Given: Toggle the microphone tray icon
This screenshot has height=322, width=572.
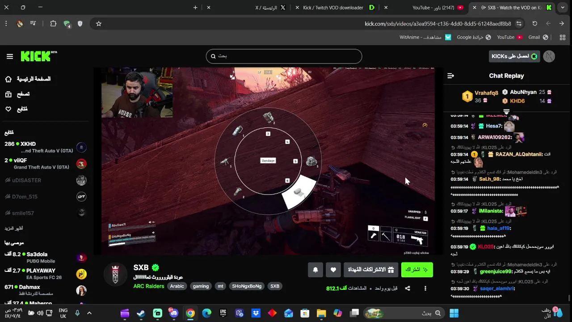Looking at the screenshot, I should pos(77,313).
